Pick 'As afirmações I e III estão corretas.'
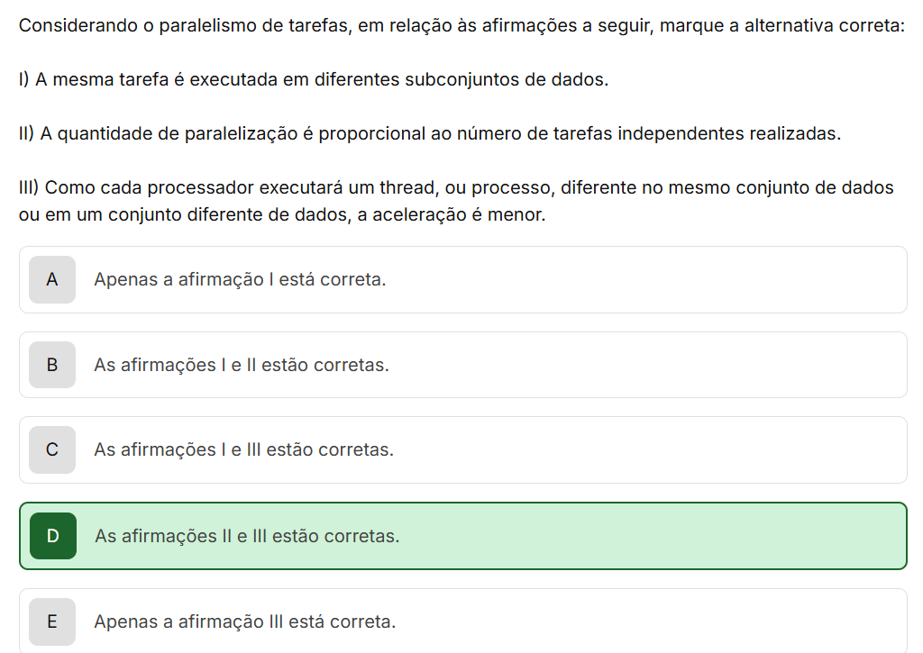The width and height of the screenshot is (923, 653). (x=243, y=449)
